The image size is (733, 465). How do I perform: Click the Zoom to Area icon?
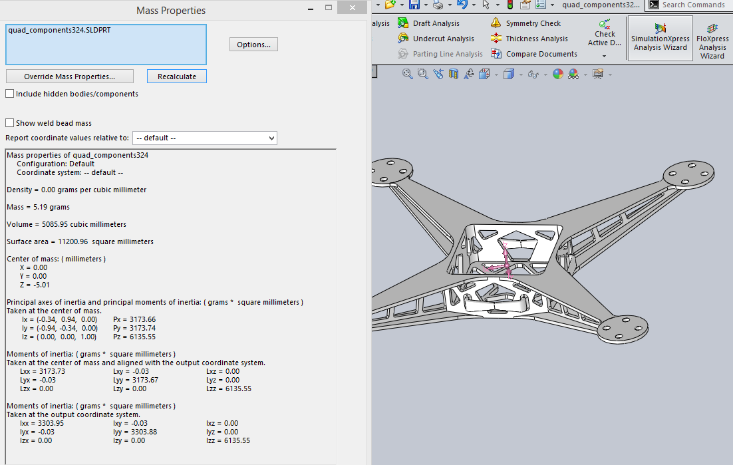[x=422, y=74]
